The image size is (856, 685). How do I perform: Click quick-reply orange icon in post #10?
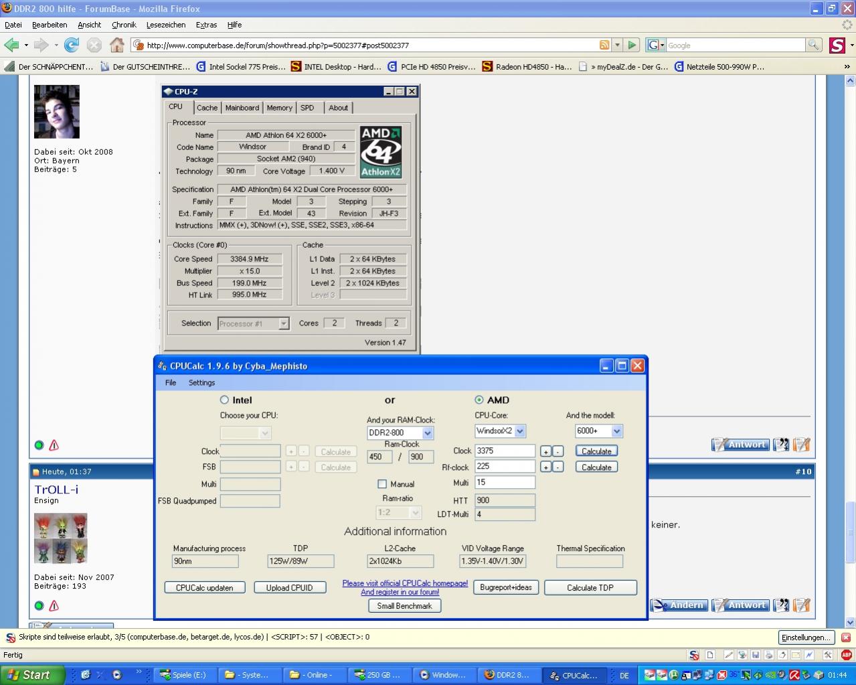click(802, 605)
